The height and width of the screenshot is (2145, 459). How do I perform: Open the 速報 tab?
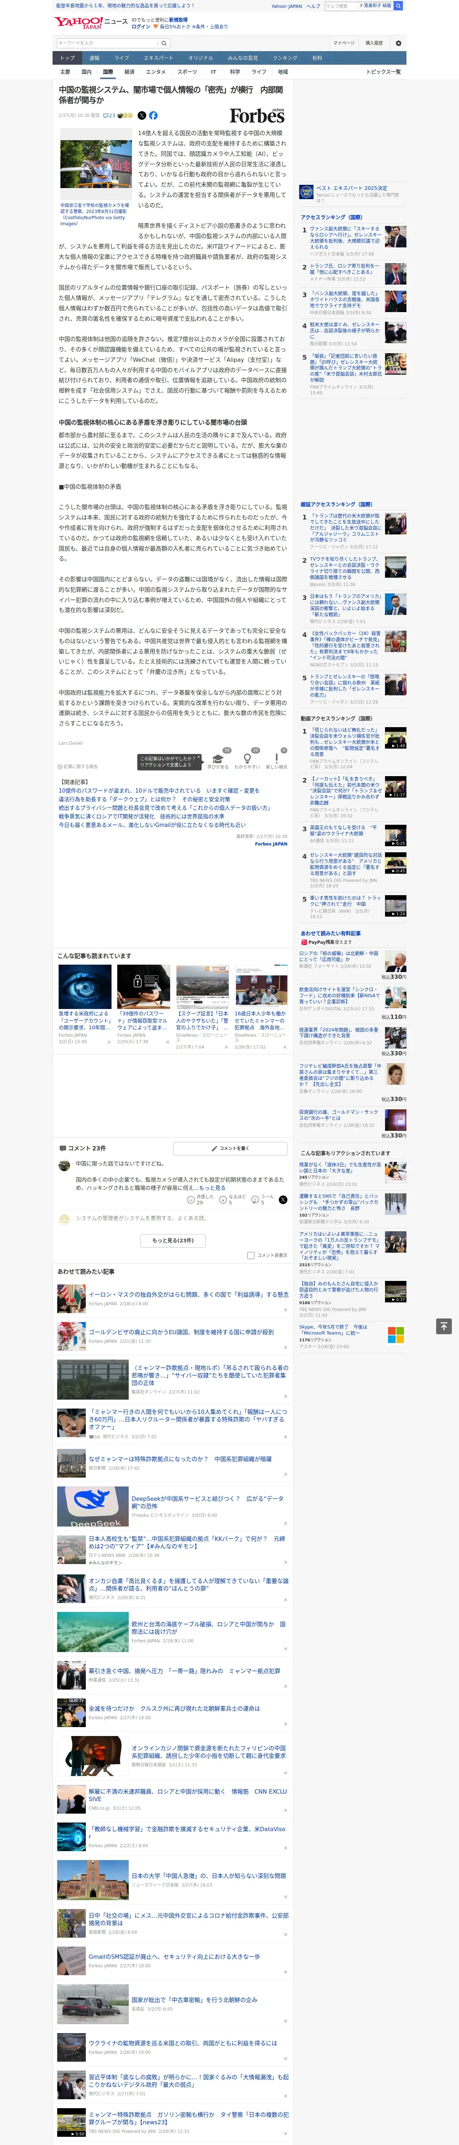click(94, 58)
